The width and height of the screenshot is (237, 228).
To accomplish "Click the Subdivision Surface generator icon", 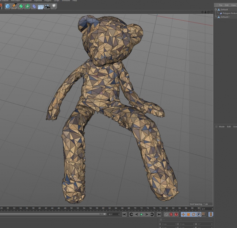I will [21, 6].
